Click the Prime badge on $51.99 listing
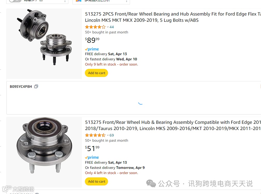 [x=92, y=157]
